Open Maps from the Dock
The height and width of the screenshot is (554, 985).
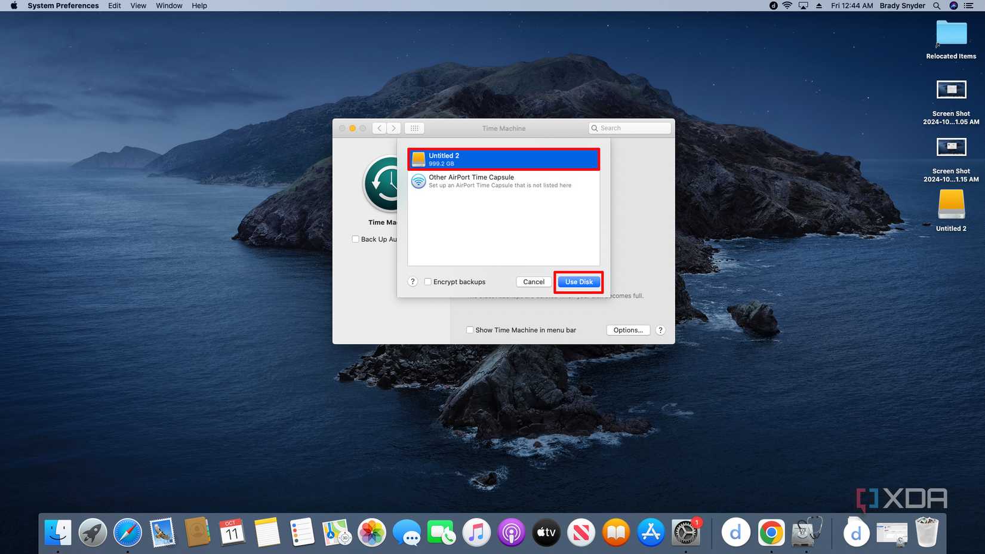[x=337, y=533]
